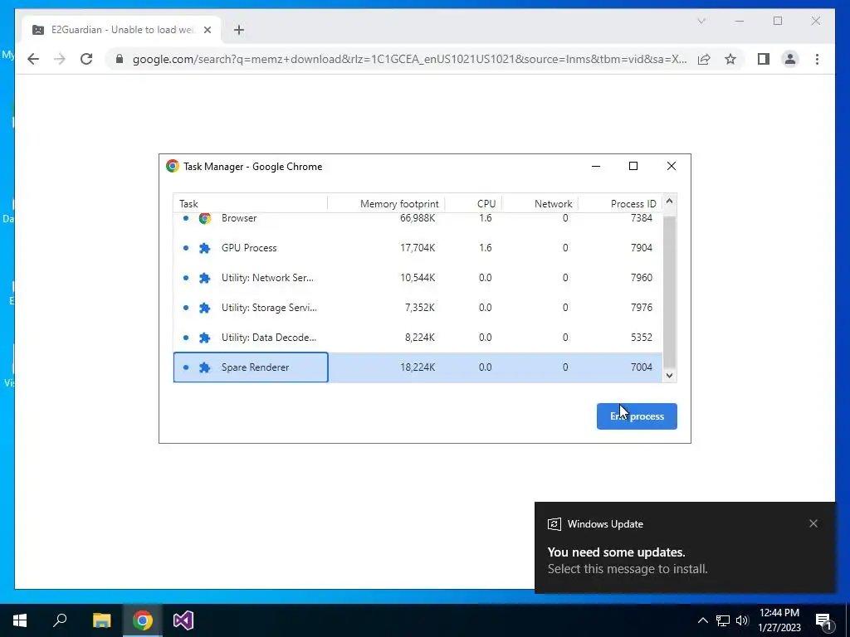Click process ID 7960

[642, 277]
